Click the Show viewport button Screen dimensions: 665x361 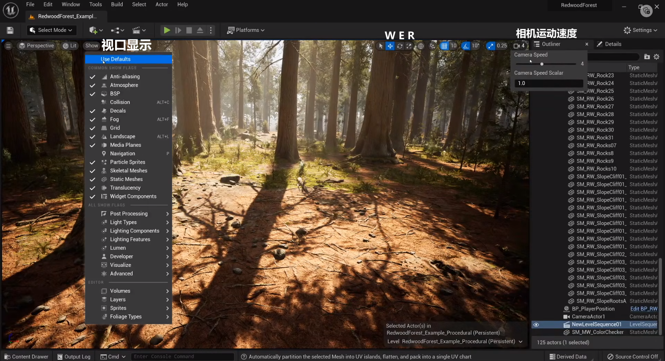92,46
